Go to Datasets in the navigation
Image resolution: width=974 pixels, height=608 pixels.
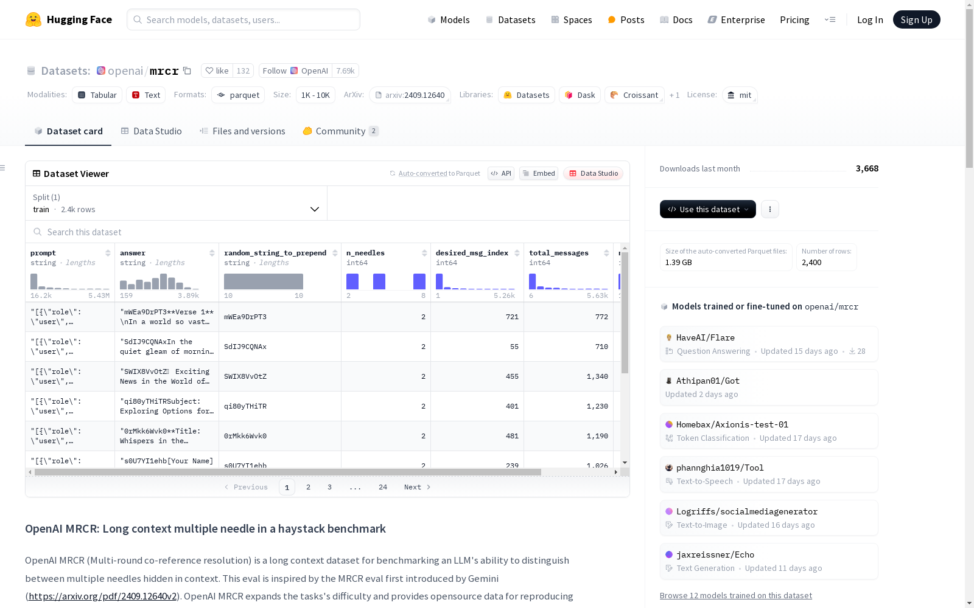[510, 19]
